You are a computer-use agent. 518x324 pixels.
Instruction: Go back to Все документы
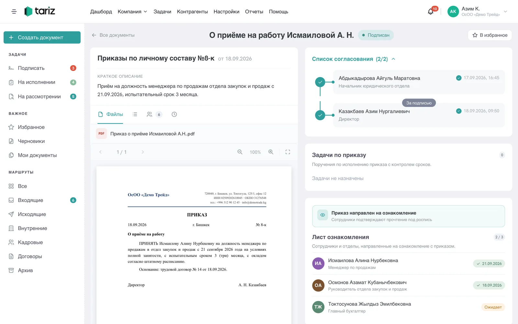pyautogui.click(x=113, y=35)
